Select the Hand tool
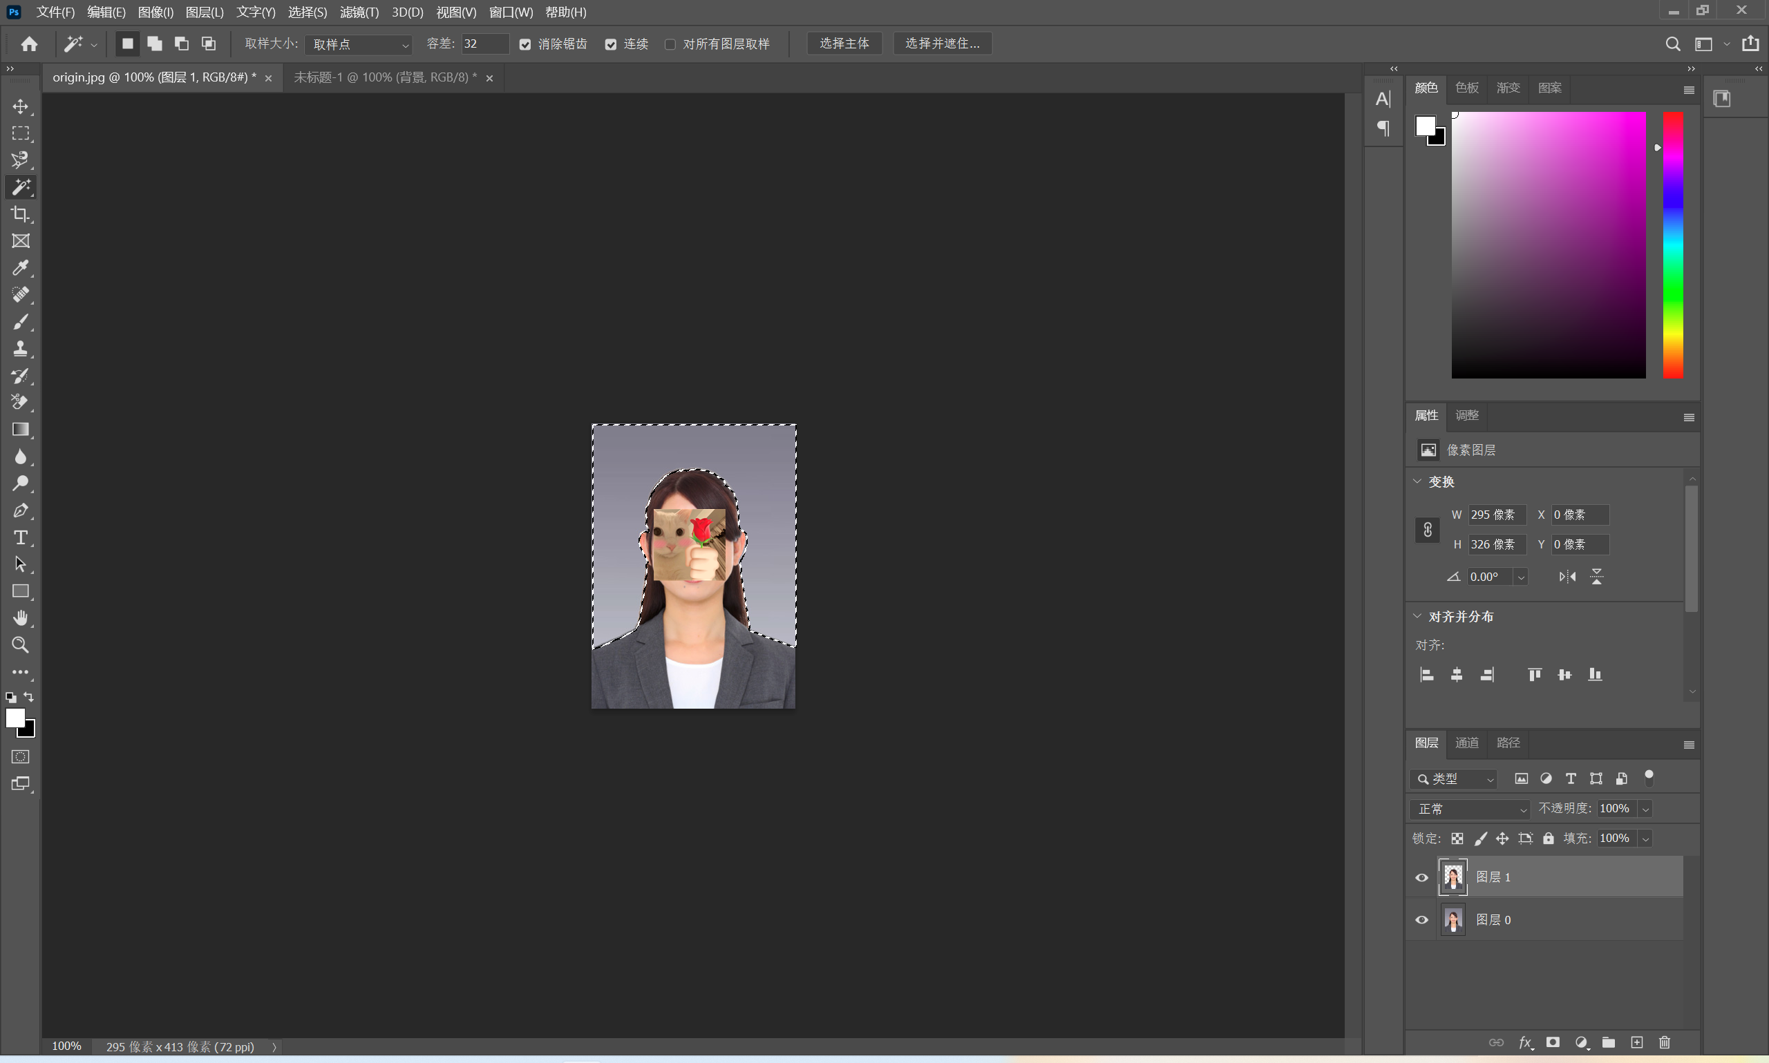The width and height of the screenshot is (1769, 1063). [x=20, y=617]
